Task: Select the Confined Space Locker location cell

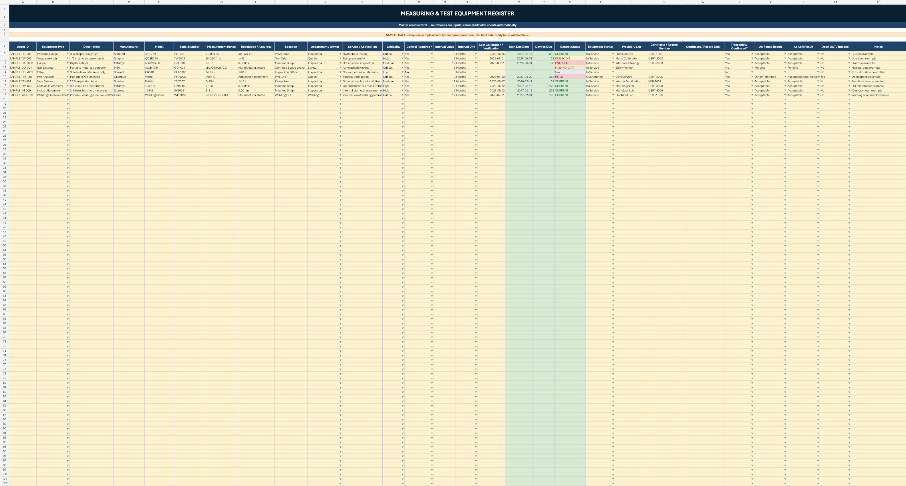Action: point(291,68)
